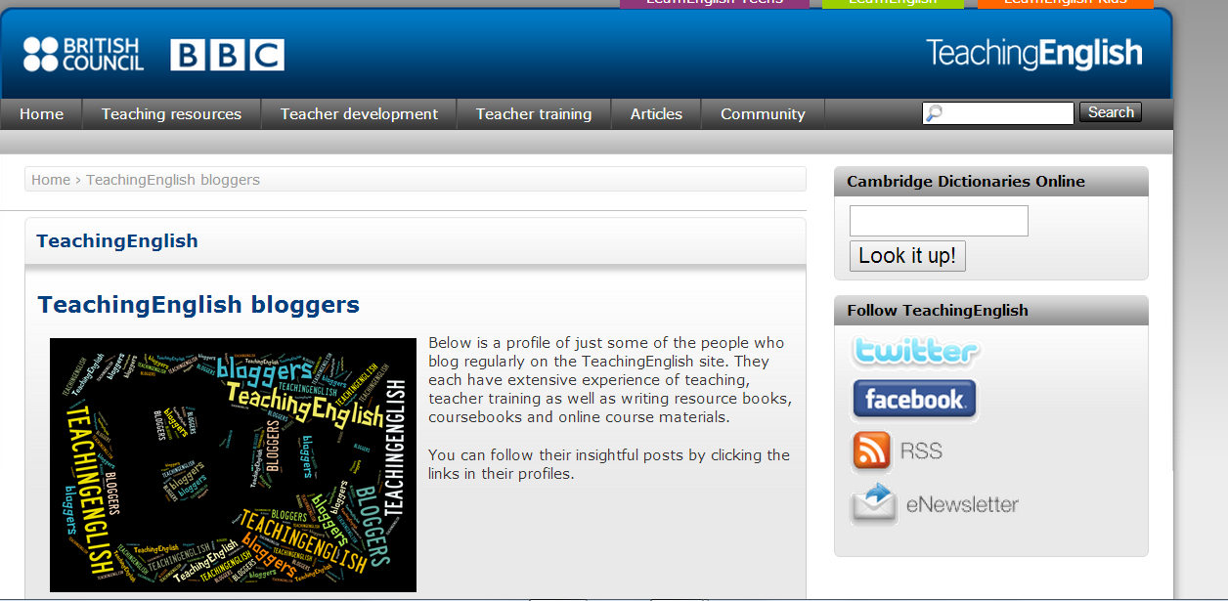
Task: Open the Twitter follow icon
Action: (x=915, y=352)
